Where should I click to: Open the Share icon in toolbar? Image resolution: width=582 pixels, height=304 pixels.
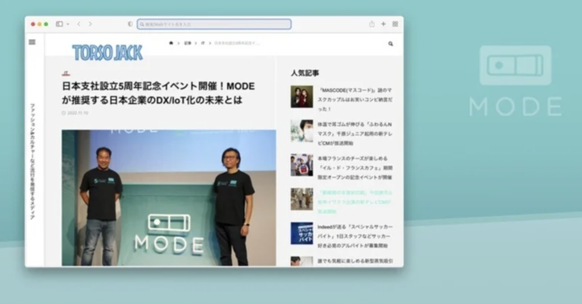pos(372,24)
